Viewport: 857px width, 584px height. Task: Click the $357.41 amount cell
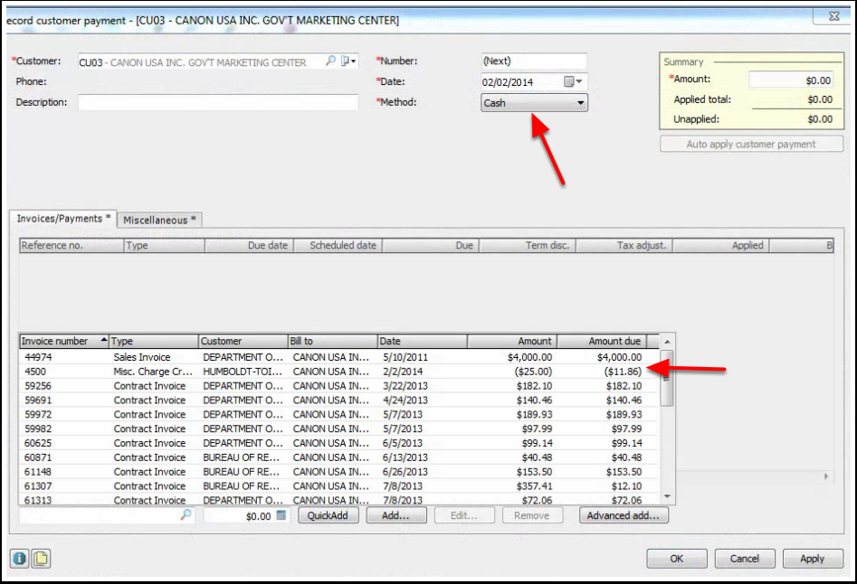point(534,485)
